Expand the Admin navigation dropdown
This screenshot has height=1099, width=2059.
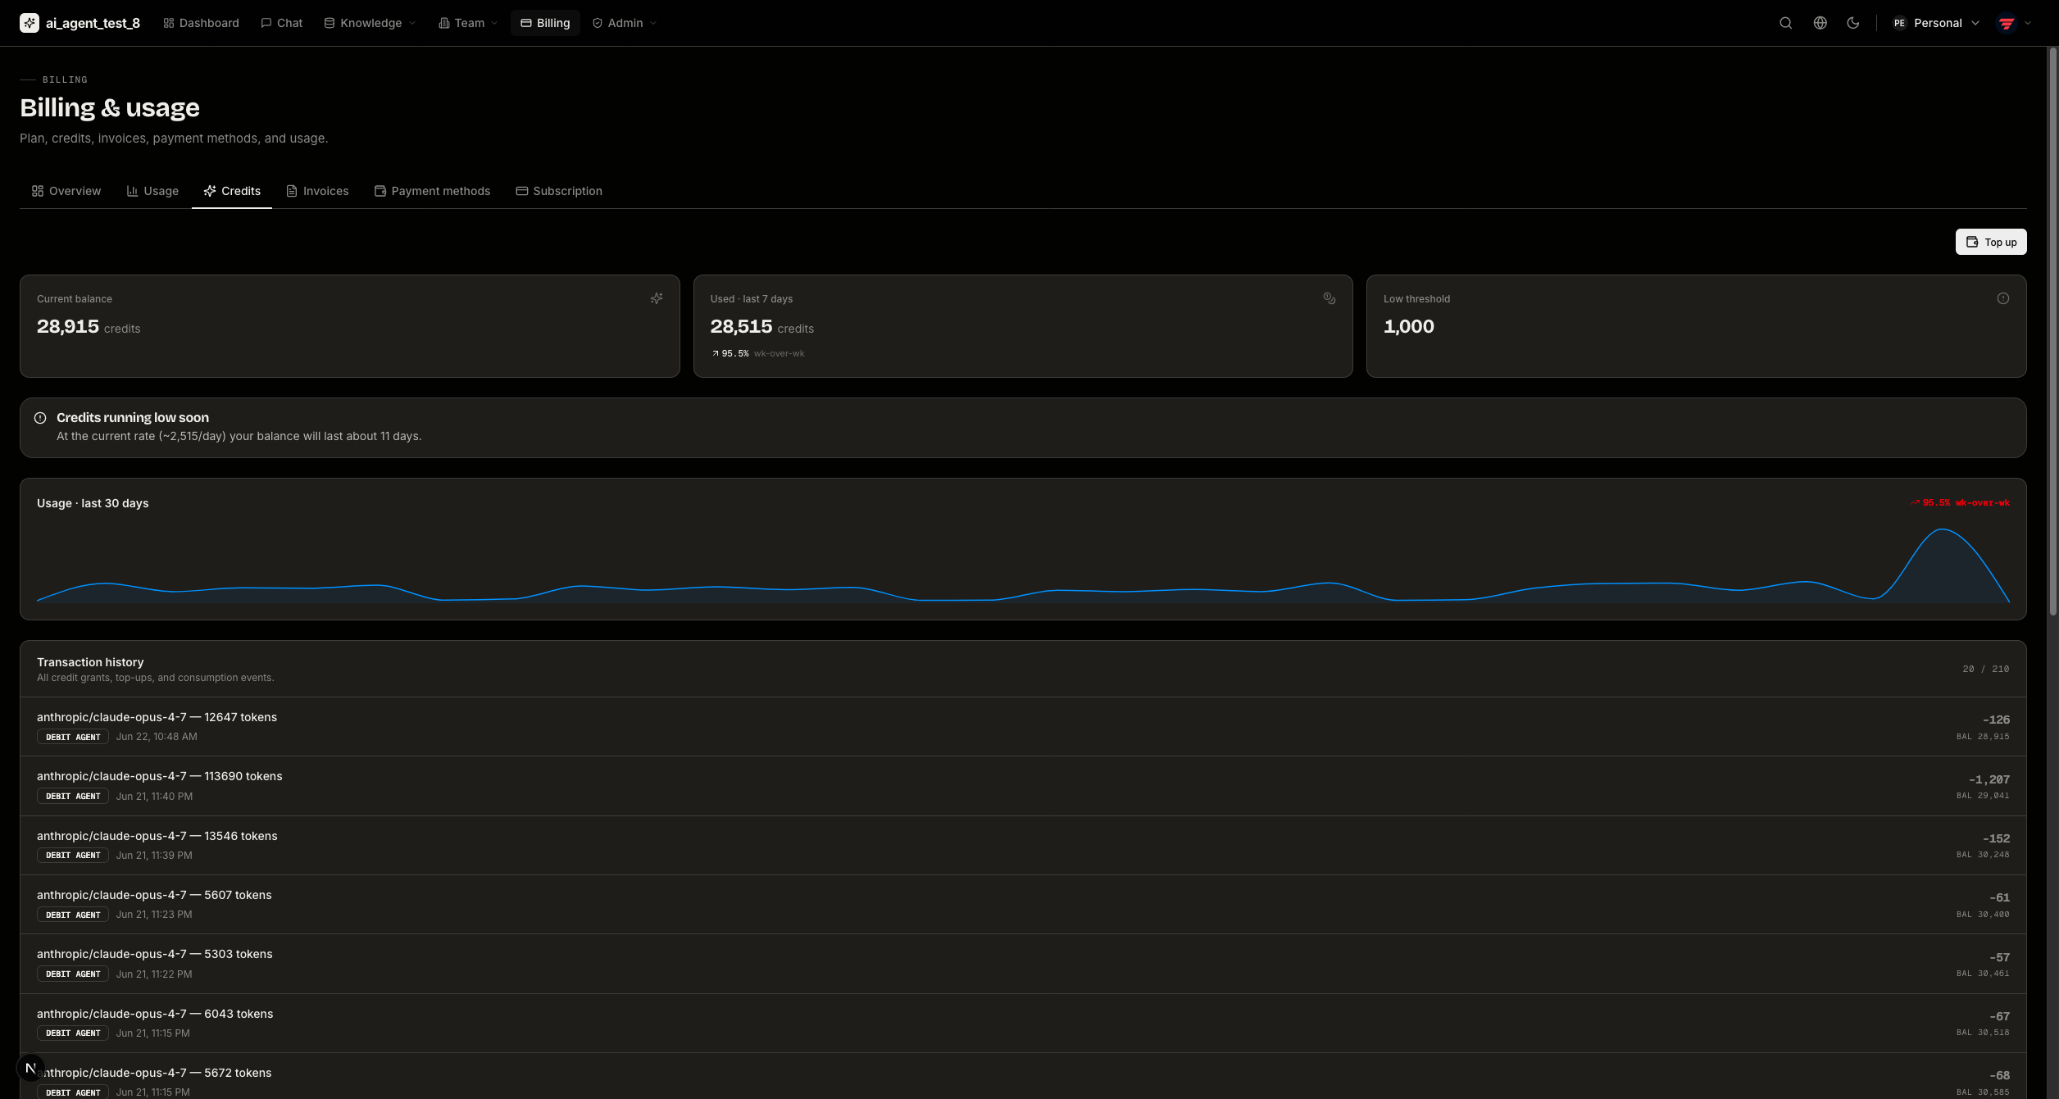(x=624, y=23)
